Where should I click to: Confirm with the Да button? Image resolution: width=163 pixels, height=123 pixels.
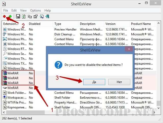point(94,82)
